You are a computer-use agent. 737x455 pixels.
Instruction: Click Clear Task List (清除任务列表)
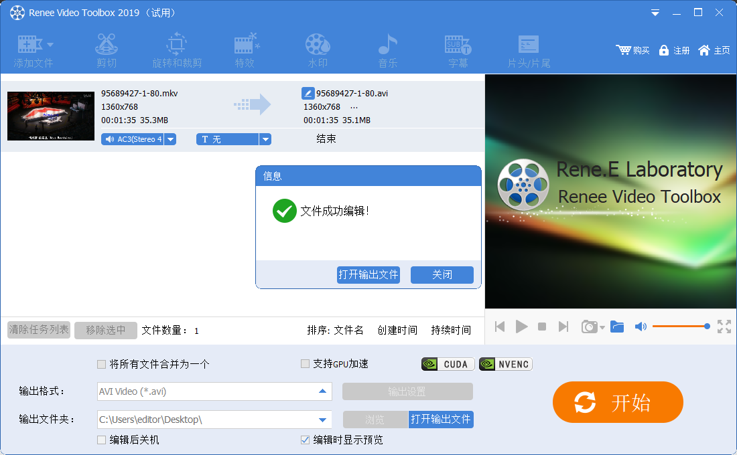[x=39, y=330]
